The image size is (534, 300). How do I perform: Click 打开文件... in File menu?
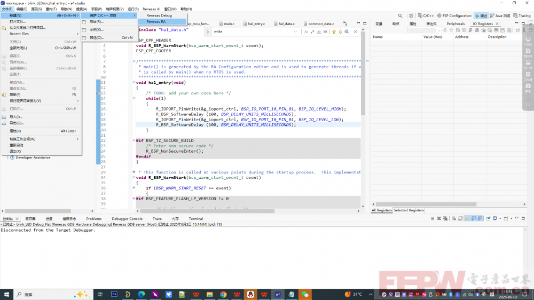pyautogui.click(x=41, y=21)
